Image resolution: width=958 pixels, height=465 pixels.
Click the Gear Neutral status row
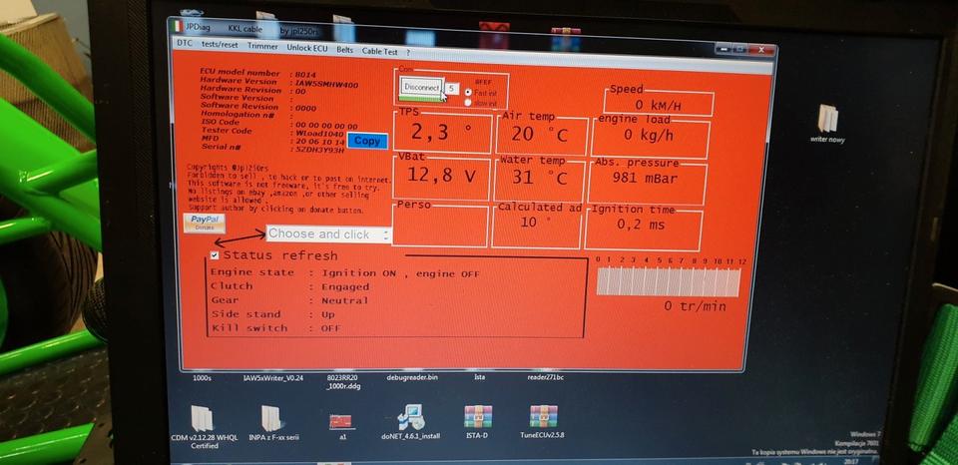(289, 300)
